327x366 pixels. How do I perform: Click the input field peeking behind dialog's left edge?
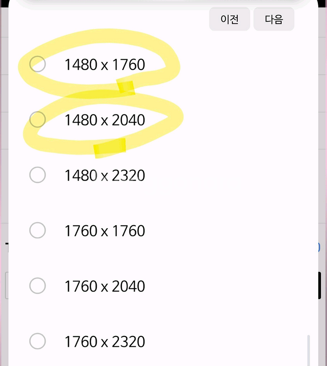click(x=7, y=285)
